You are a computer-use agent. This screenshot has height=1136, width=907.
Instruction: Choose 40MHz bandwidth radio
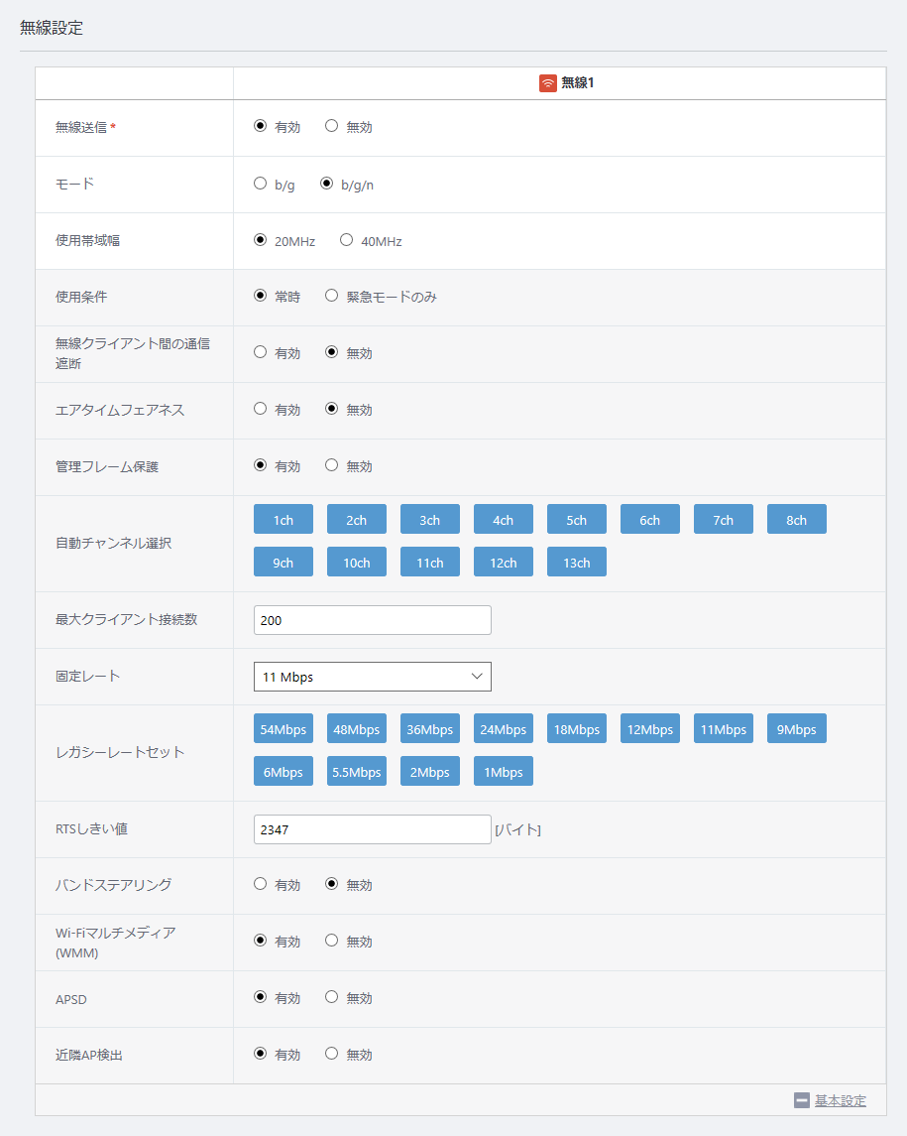click(346, 240)
